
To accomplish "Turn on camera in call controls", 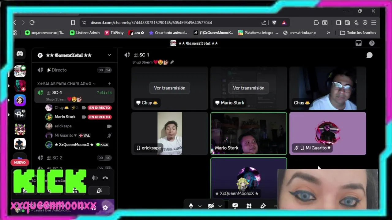I will point(211,206).
